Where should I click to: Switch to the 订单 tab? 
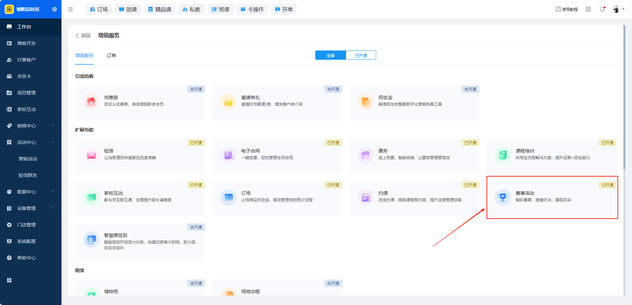(x=111, y=55)
